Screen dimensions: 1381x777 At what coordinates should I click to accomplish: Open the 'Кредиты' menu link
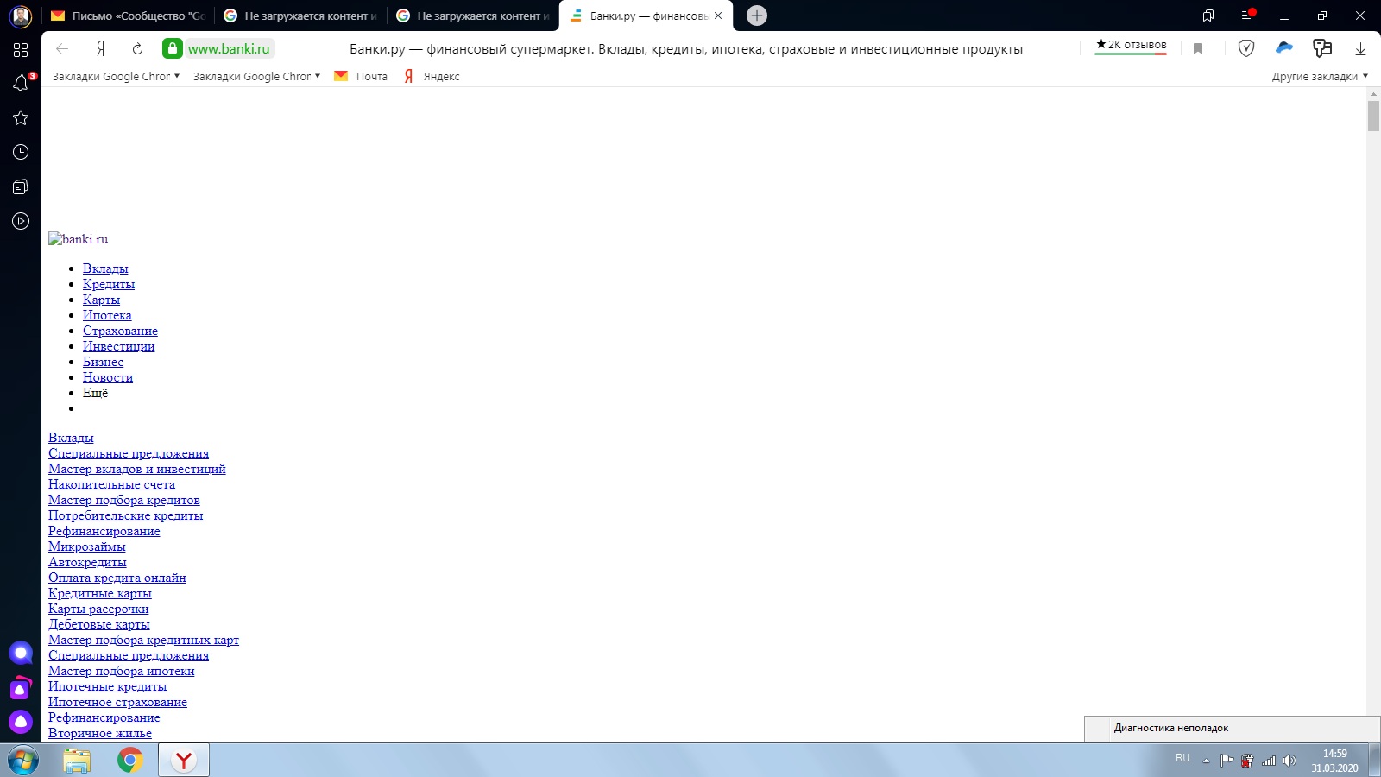click(109, 284)
